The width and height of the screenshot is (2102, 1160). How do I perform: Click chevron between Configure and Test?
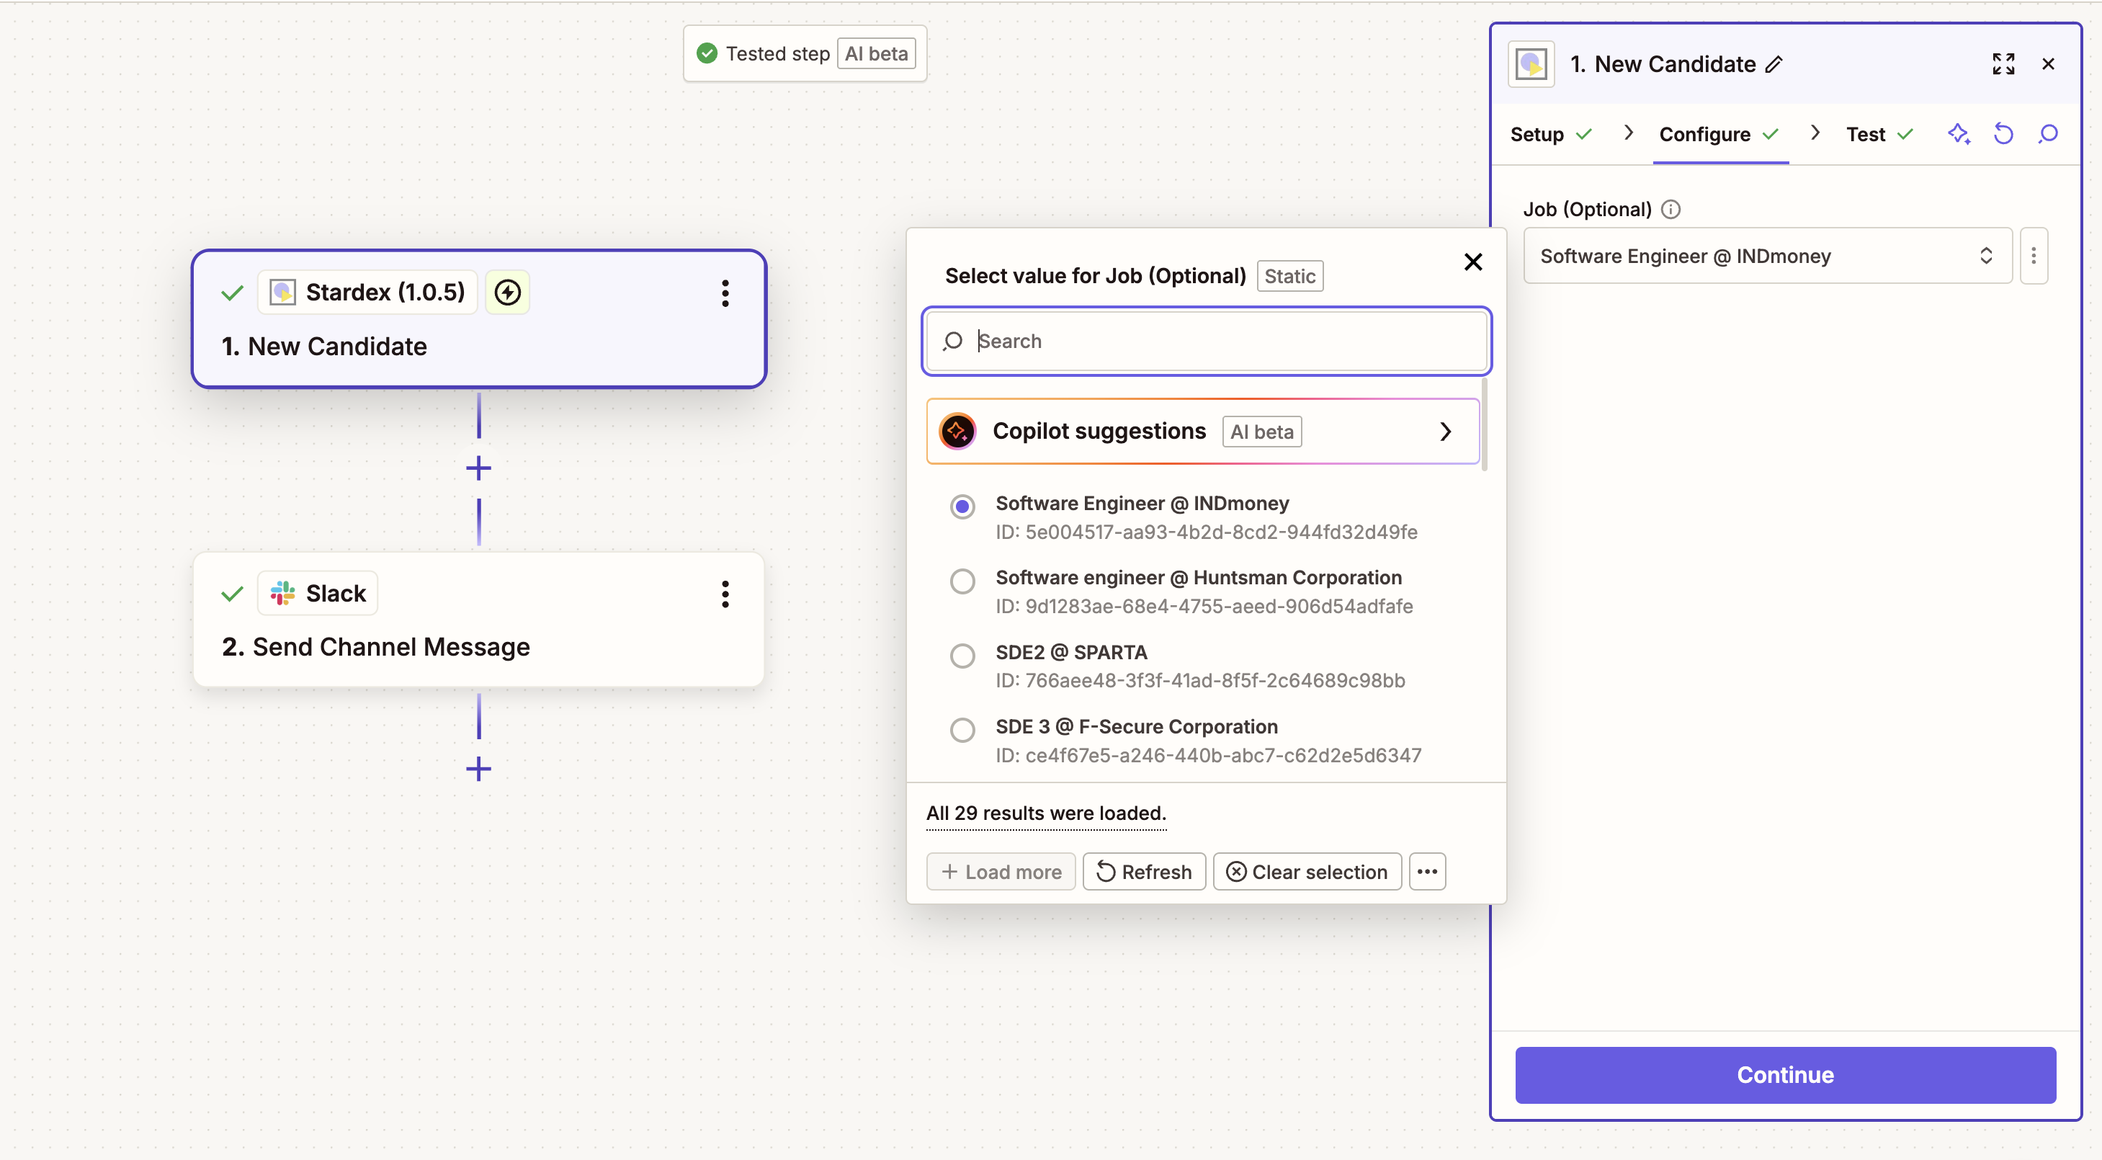[1815, 133]
